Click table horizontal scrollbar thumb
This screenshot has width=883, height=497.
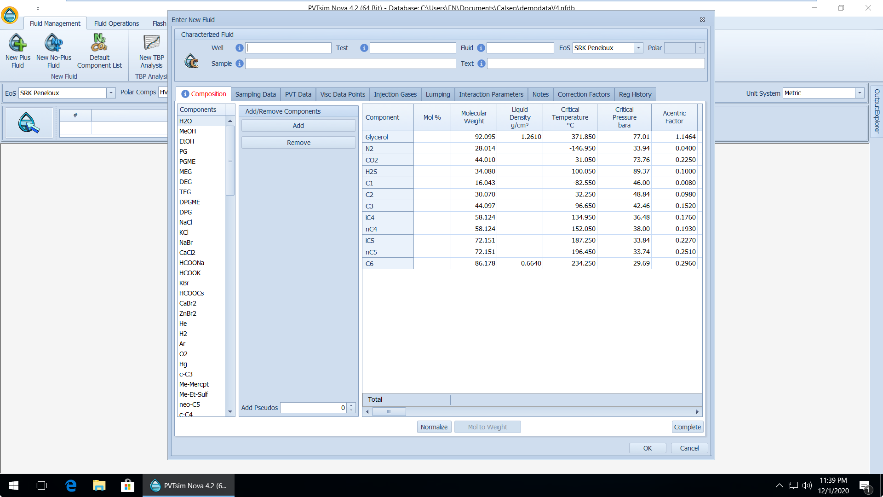[x=389, y=412]
